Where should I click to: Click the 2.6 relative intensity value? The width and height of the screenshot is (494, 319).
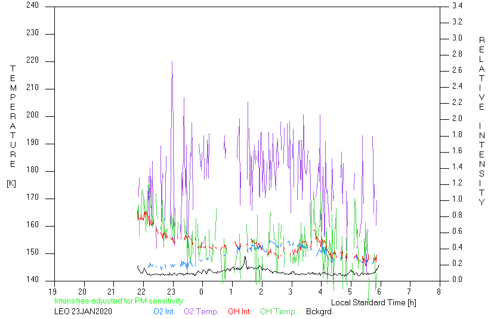coord(457,70)
